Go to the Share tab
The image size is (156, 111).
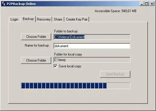(x=58, y=19)
